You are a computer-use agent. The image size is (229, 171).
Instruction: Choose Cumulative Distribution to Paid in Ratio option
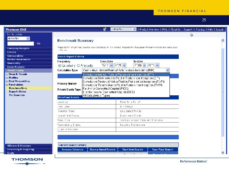pyautogui.click(x=126, y=78)
